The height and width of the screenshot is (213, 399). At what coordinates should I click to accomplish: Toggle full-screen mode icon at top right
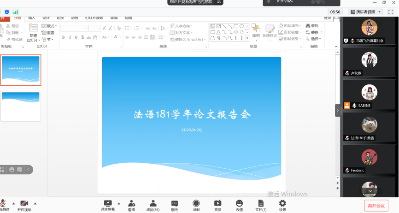coord(391,12)
